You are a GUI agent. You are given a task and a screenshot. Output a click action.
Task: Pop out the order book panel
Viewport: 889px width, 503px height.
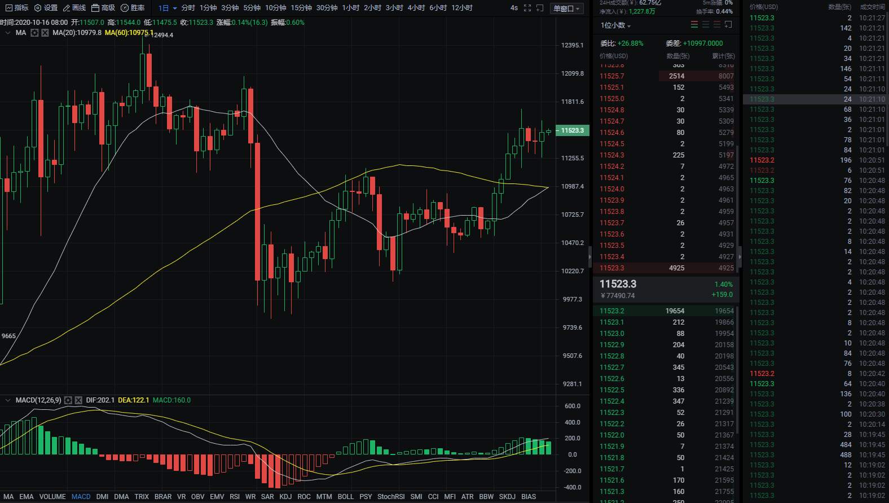click(x=728, y=25)
